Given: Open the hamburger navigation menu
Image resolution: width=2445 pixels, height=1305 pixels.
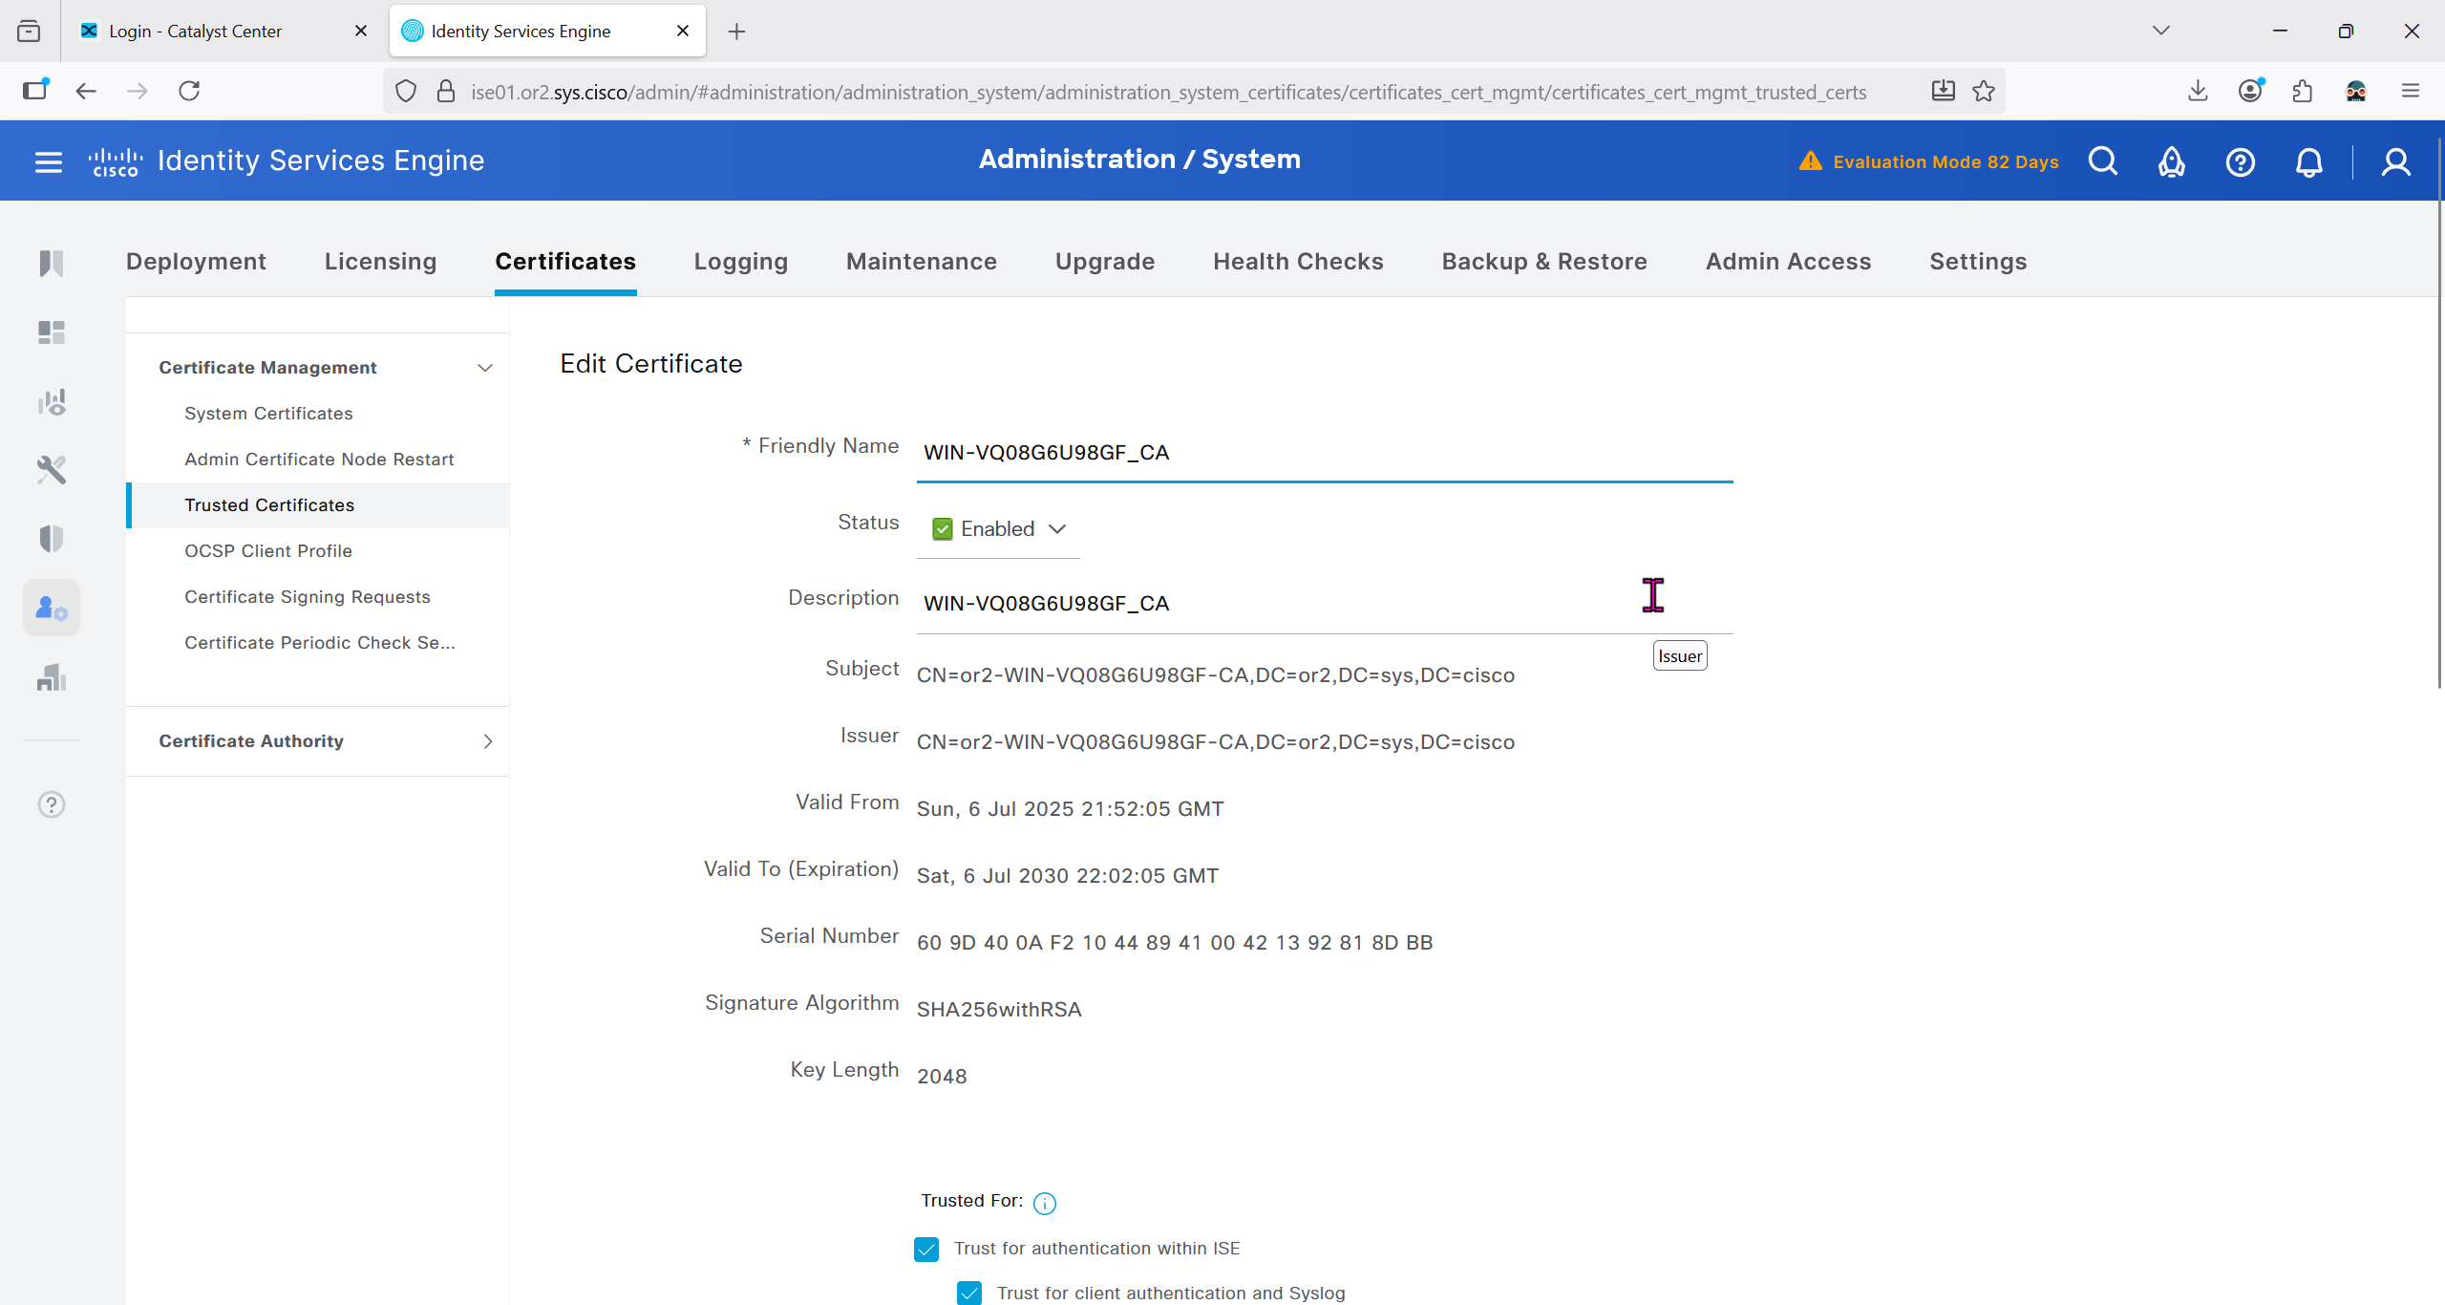Looking at the screenshot, I should (48, 161).
